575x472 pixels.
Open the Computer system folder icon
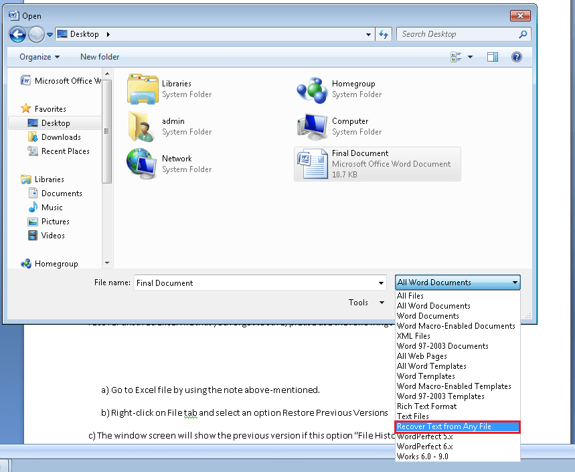click(x=311, y=127)
